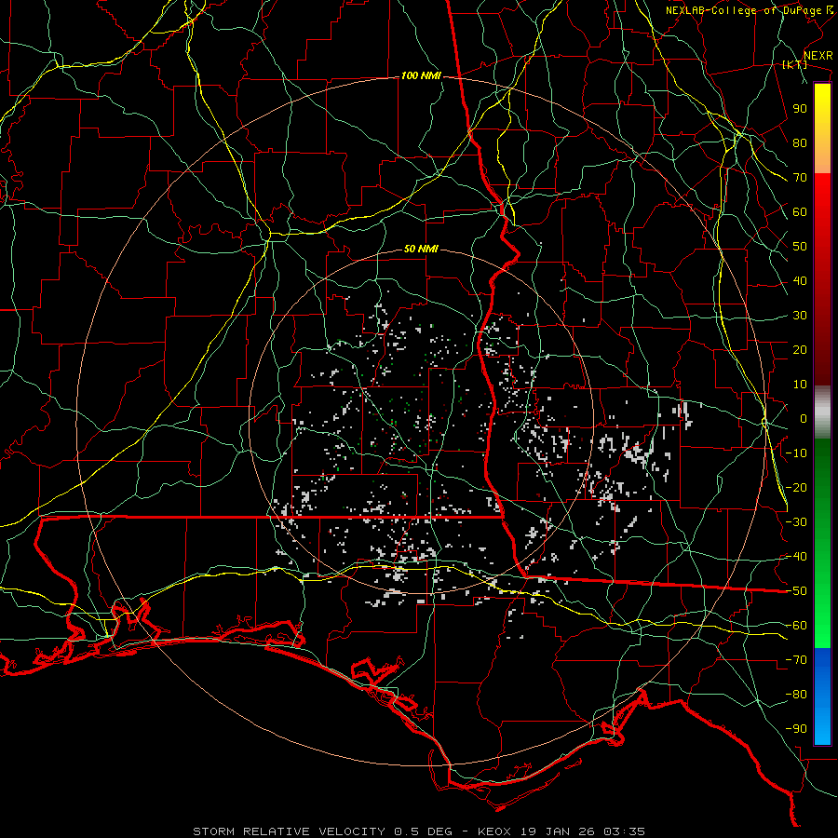Image resolution: width=838 pixels, height=838 pixels.
Task: Click the "10" value on velocity scale
Action: click(x=800, y=385)
